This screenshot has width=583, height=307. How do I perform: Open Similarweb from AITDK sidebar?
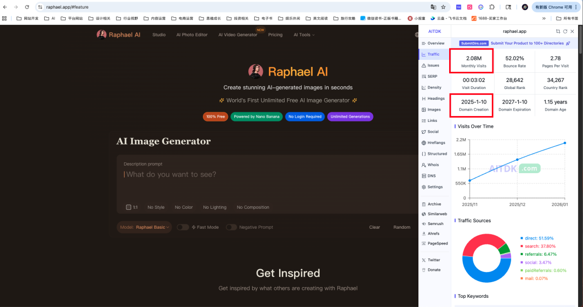pos(434,214)
